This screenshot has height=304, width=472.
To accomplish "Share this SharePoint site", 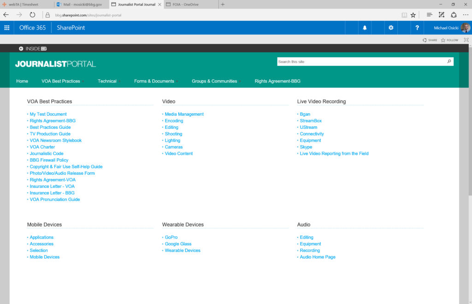I will pyautogui.click(x=430, y=40).
